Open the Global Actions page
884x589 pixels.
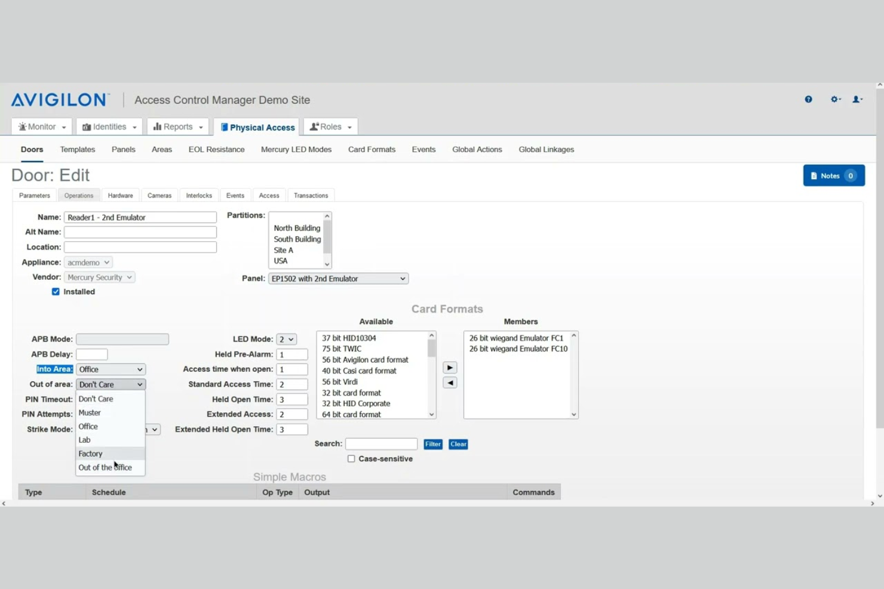tap(477, 150)
